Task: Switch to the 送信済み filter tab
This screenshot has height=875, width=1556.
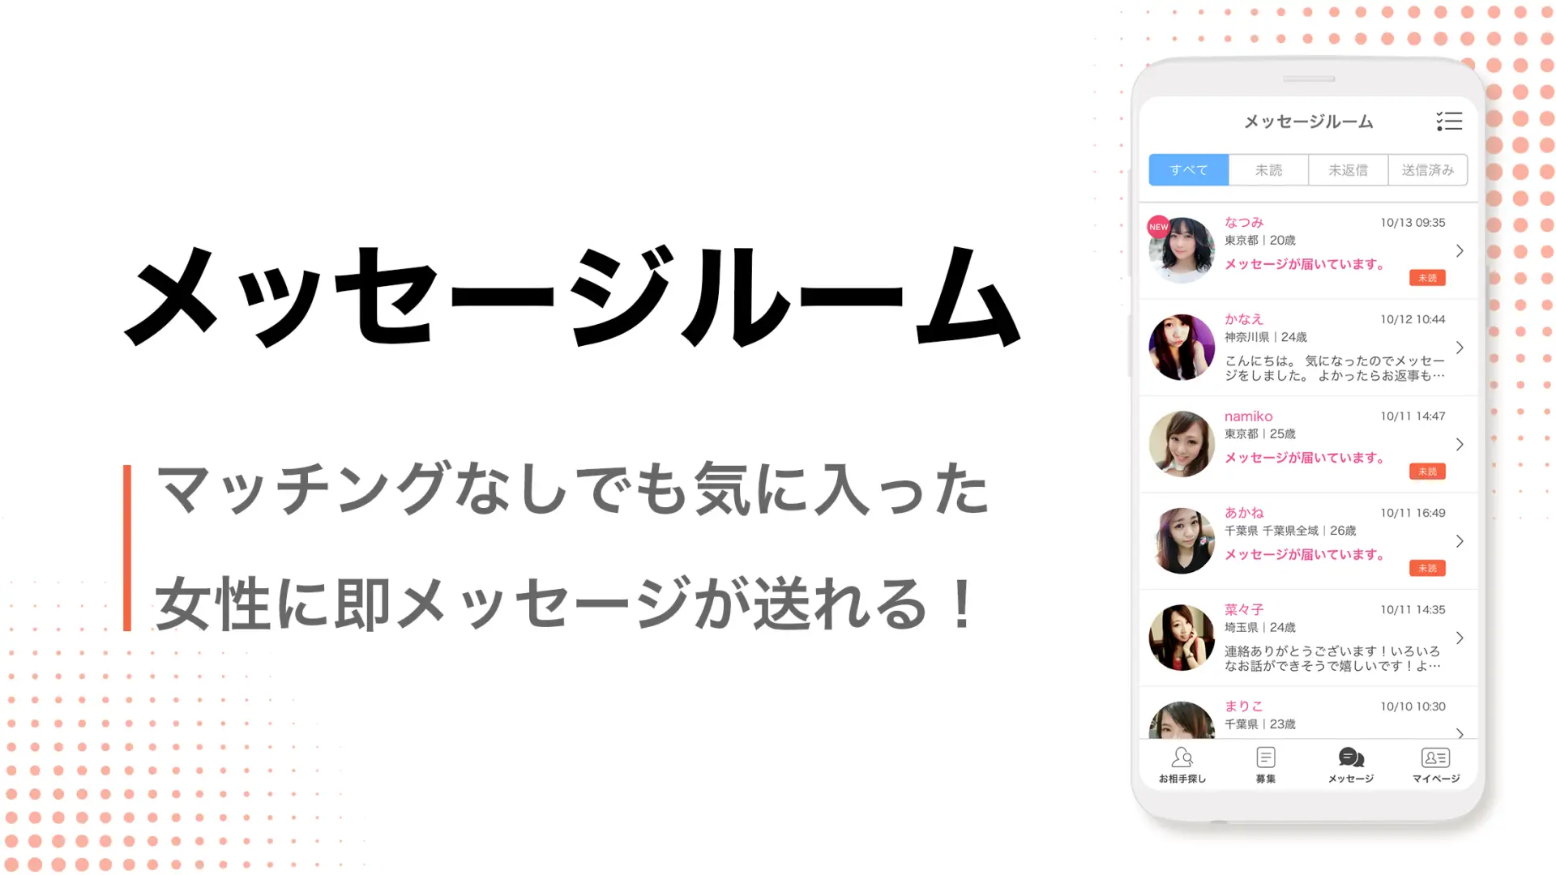Action: point(1428,170)
